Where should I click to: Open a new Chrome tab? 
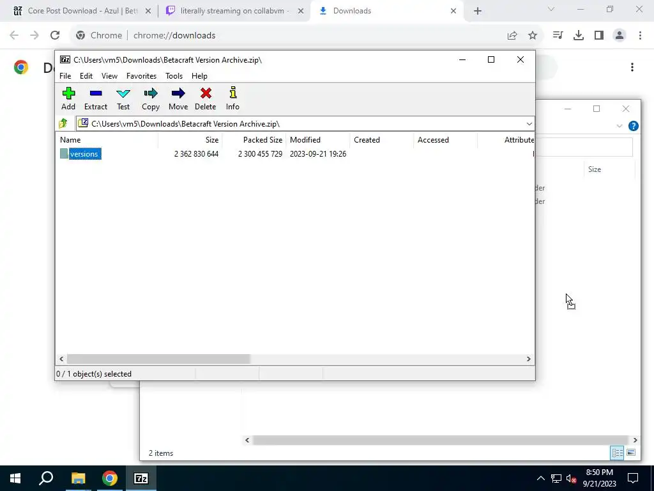(478, 11)
